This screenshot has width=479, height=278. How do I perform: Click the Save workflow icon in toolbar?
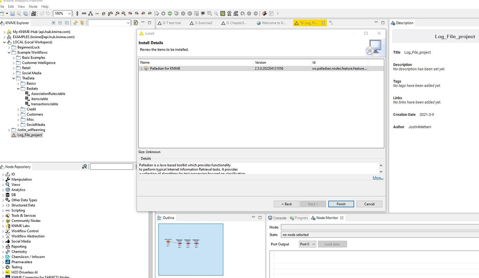click(12, 14)
